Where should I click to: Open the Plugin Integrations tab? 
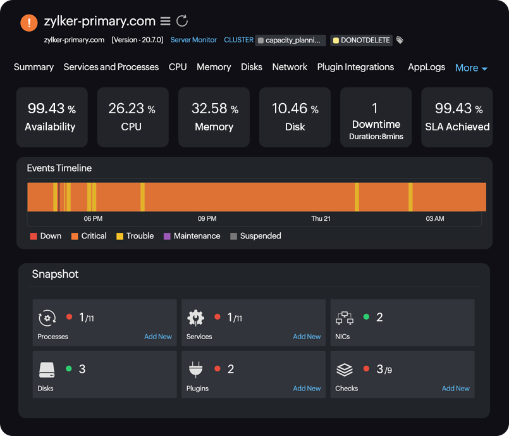356,67
